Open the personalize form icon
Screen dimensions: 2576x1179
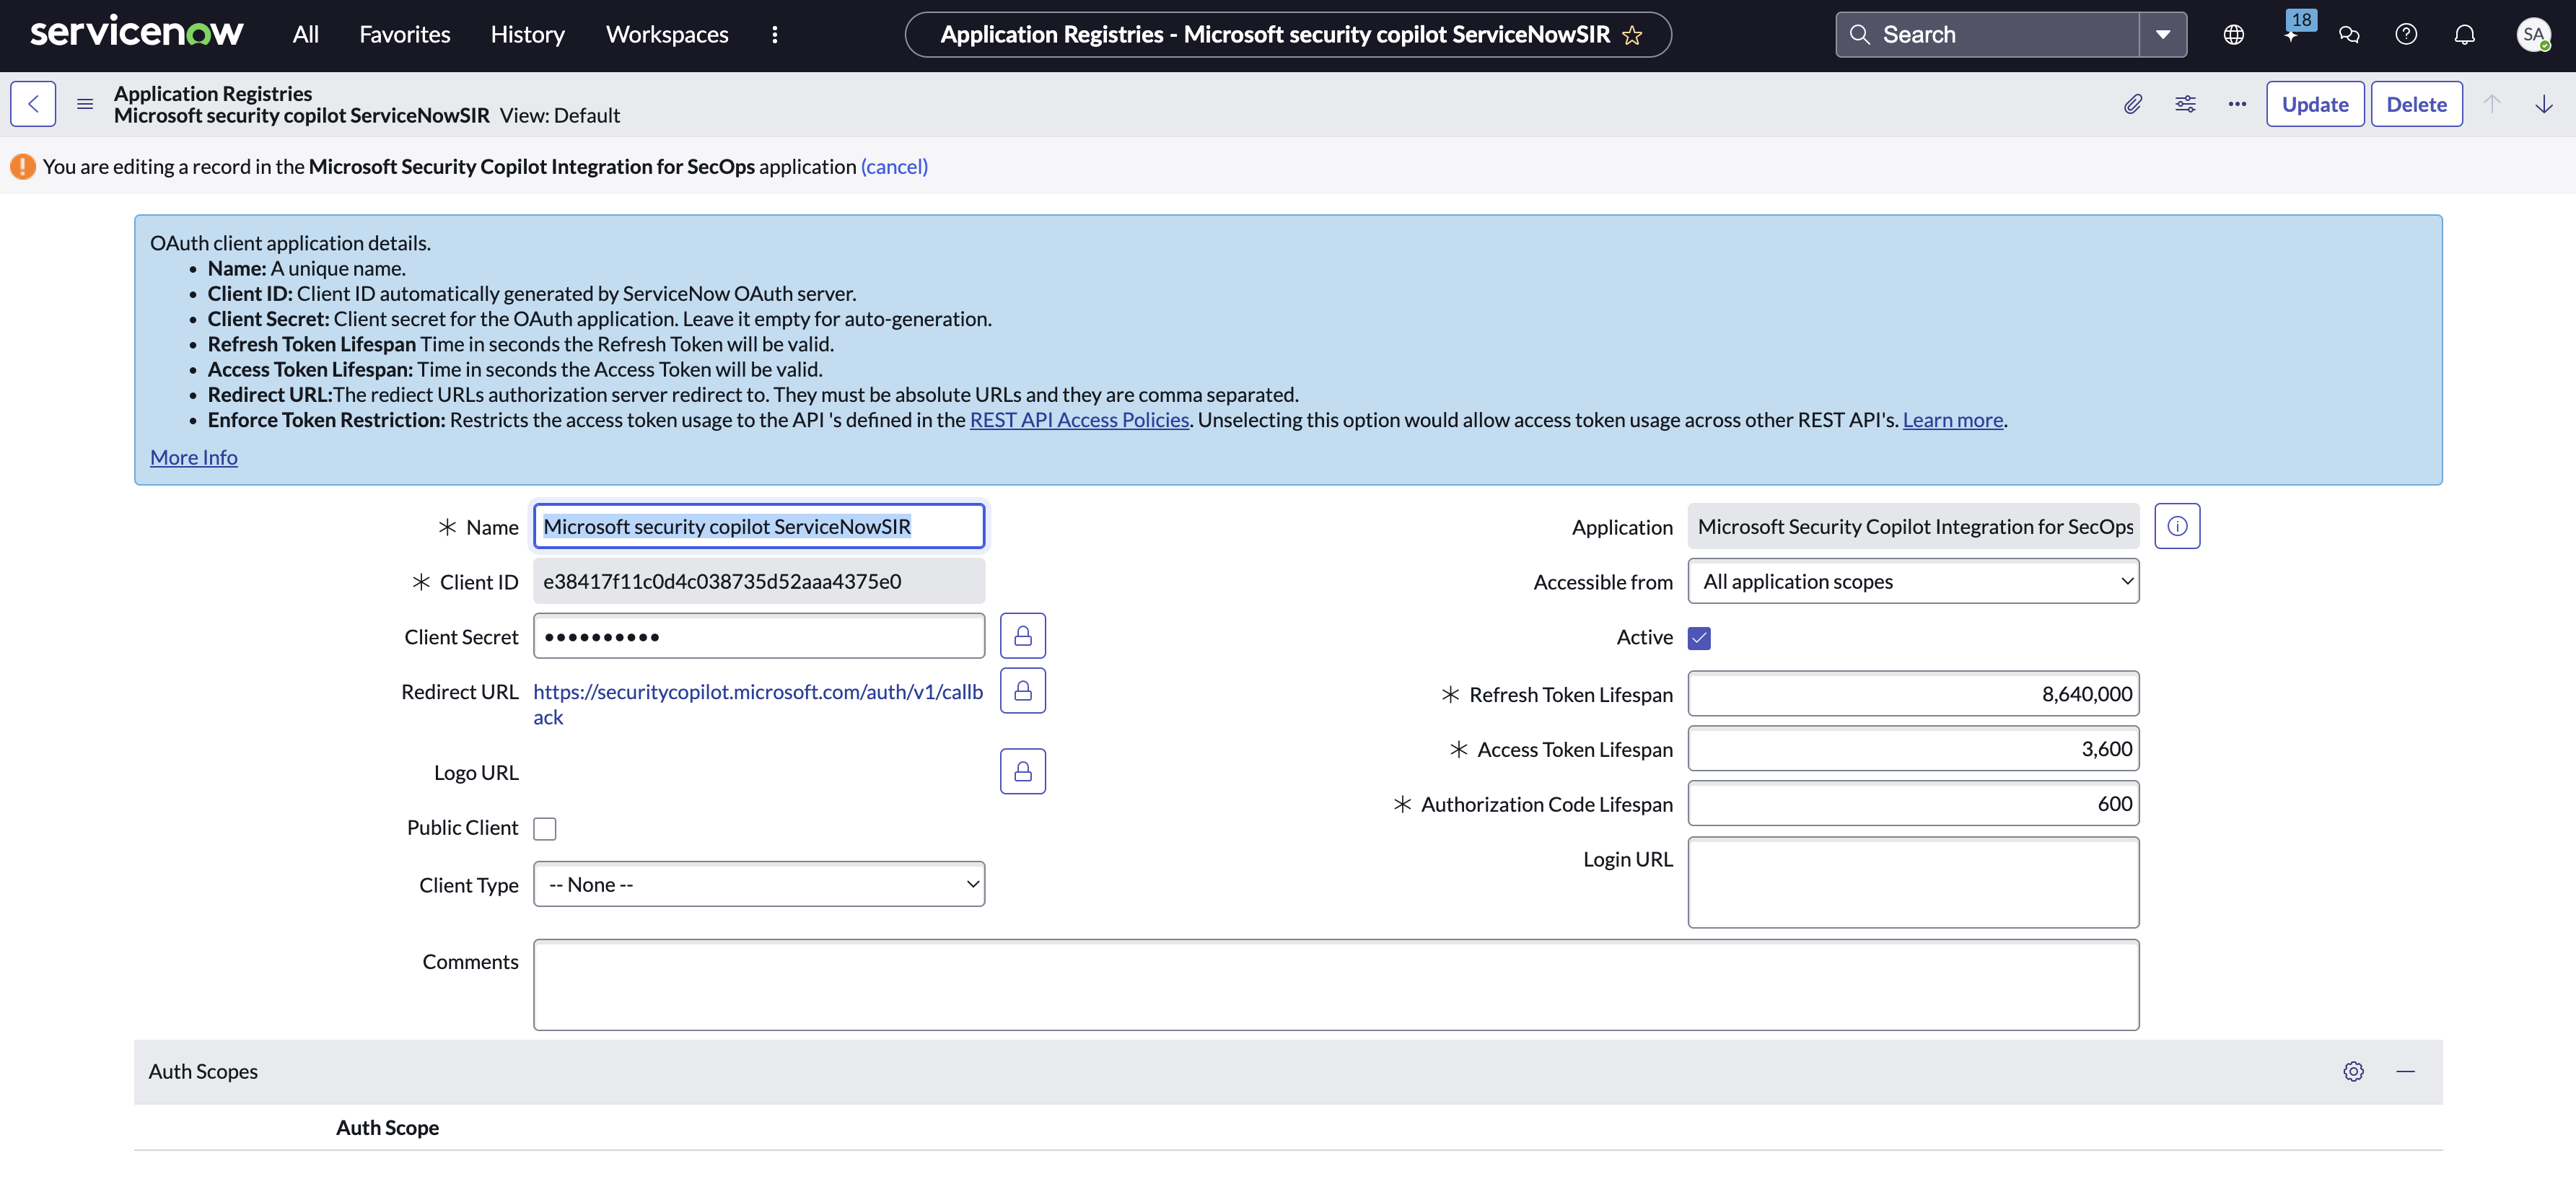(x=2186, y=104)
